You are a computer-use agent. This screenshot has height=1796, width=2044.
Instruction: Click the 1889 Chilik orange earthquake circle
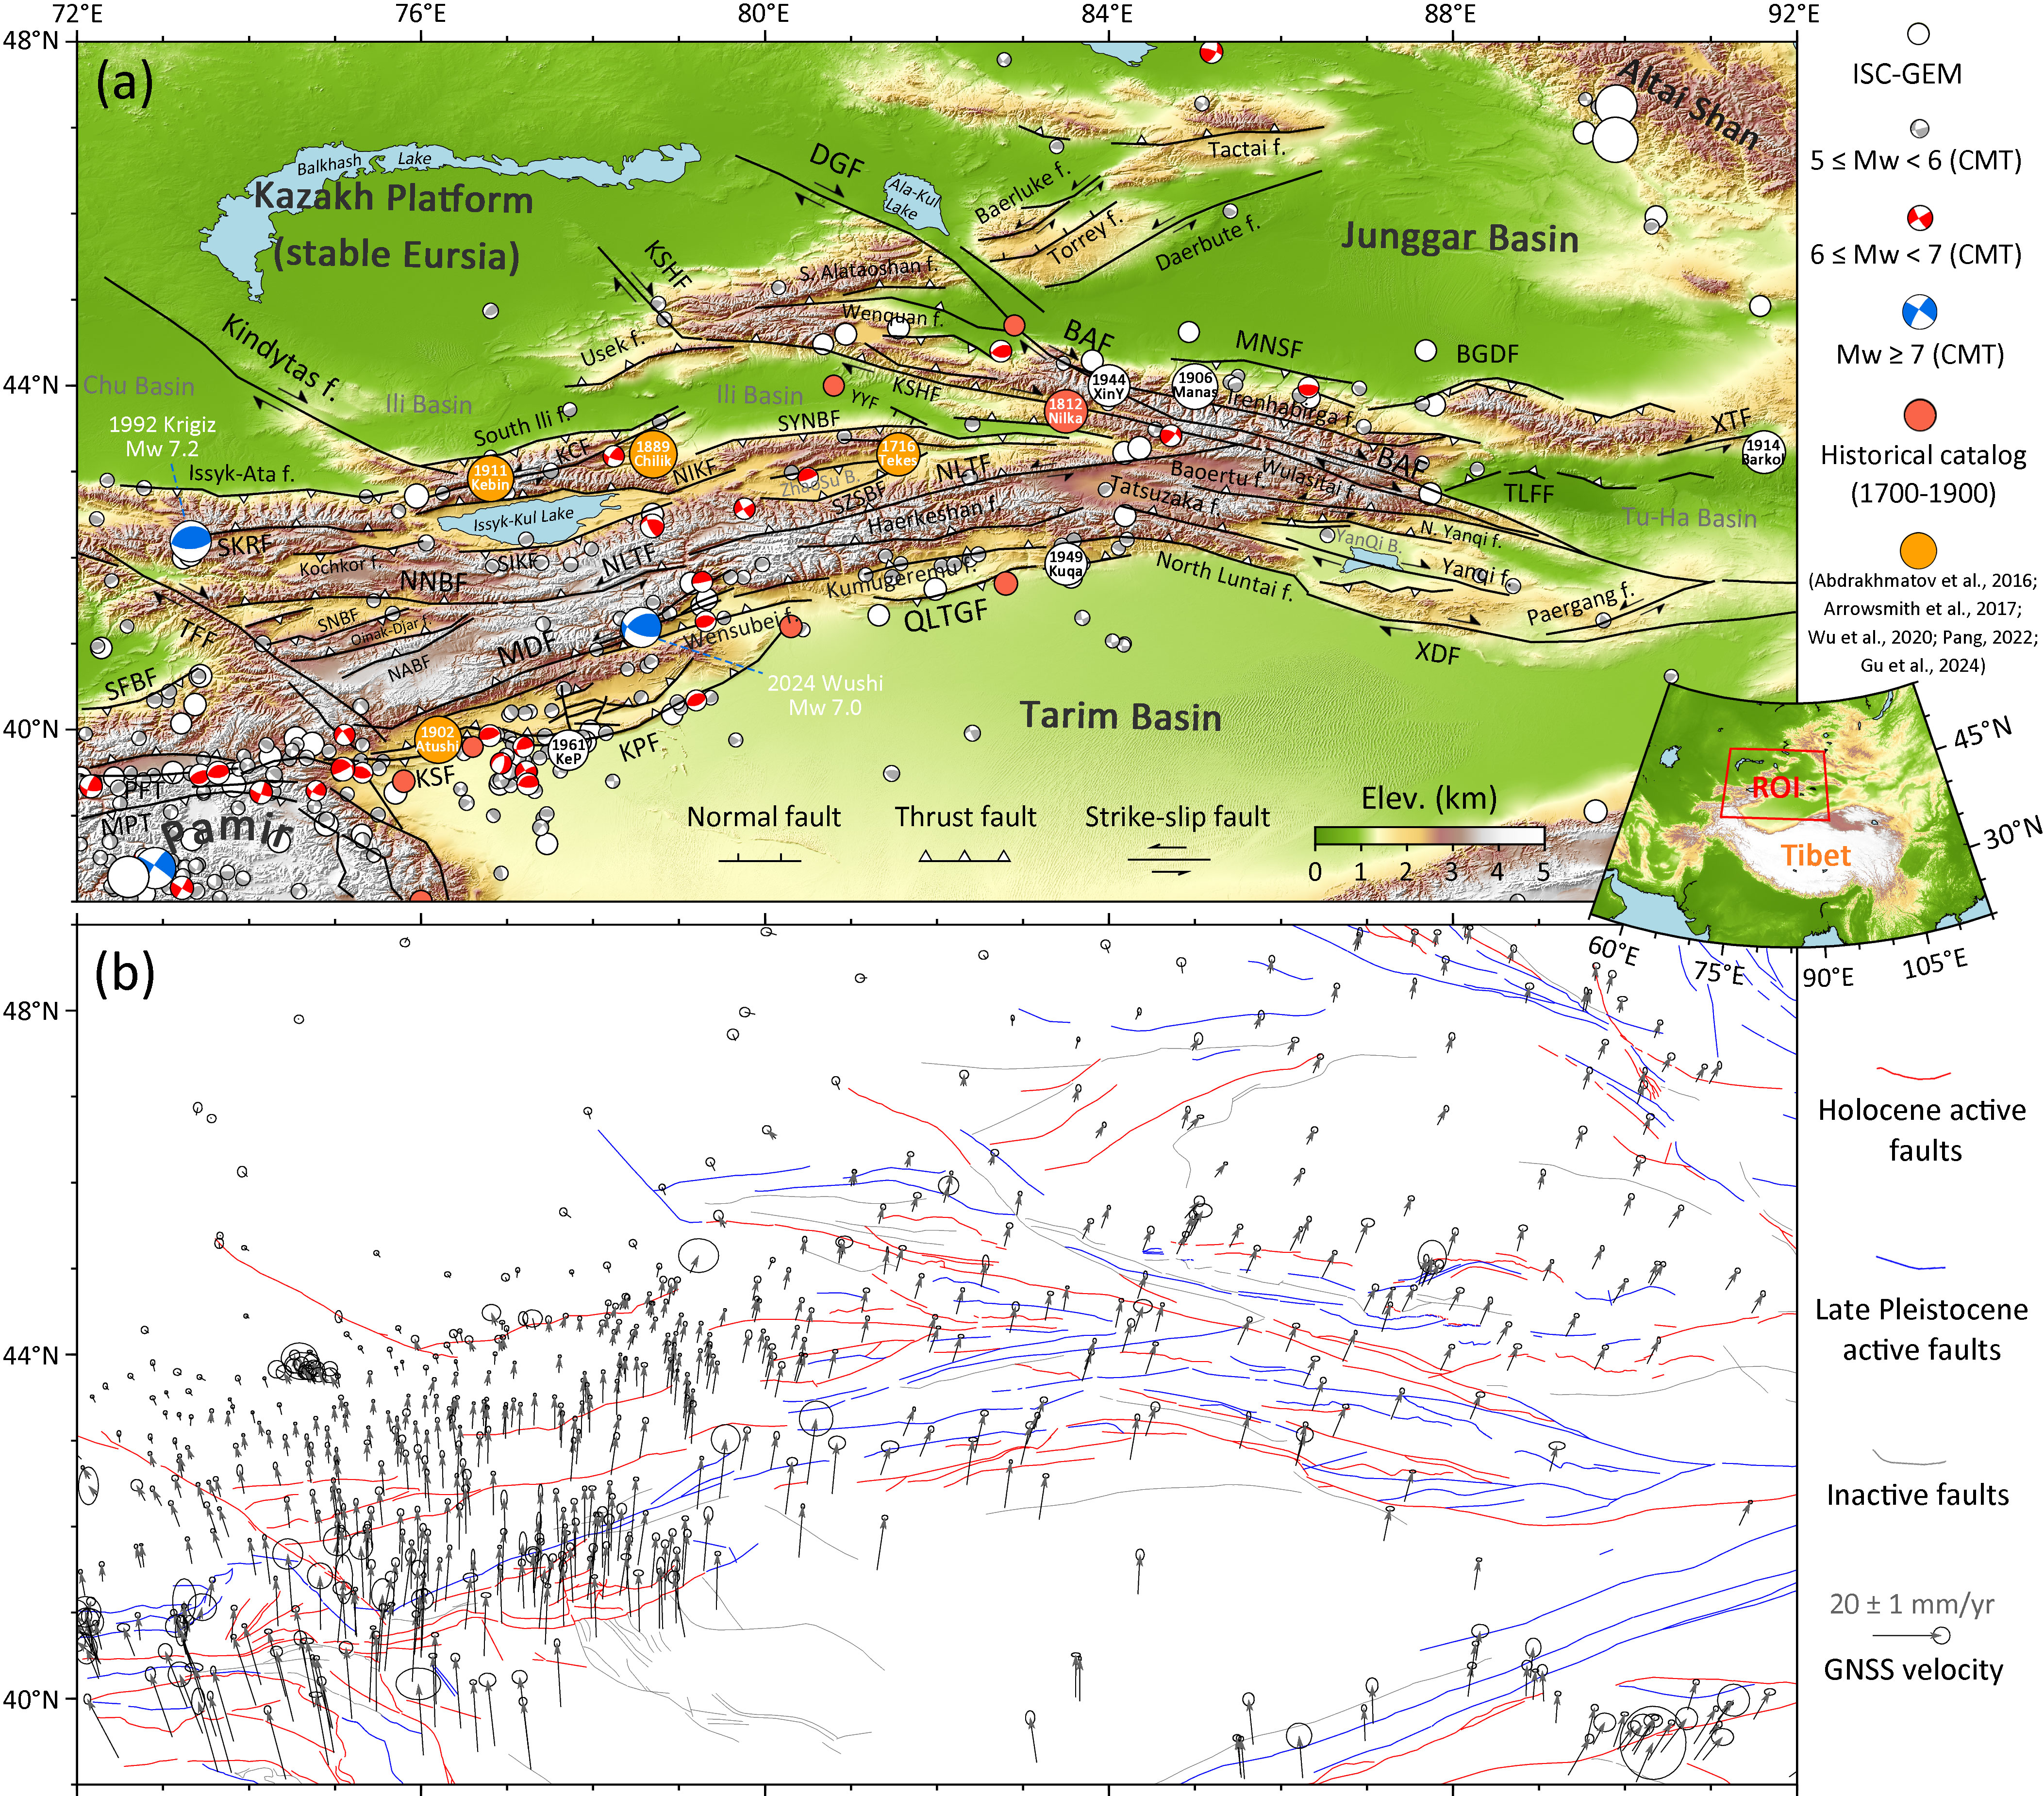tap(653, 454)
